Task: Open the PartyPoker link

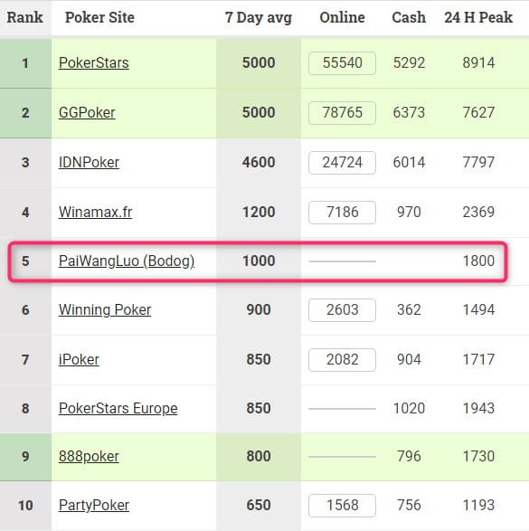Action: pos(94,506)
